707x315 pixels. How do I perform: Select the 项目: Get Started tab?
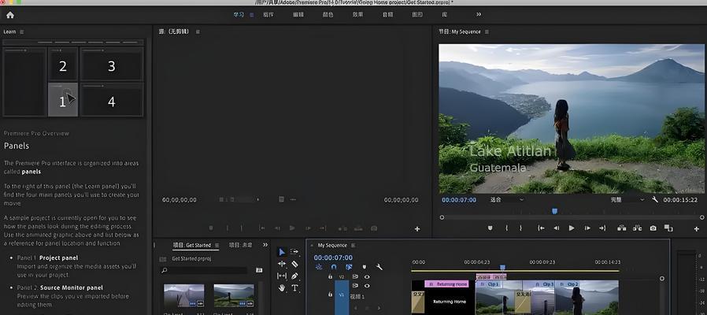(192, 245)
